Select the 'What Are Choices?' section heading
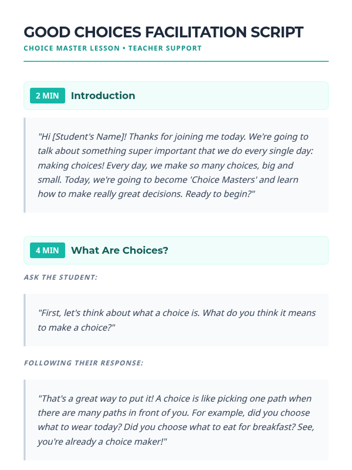The width and height of the screenshot is (352, 470). [119, 250]
